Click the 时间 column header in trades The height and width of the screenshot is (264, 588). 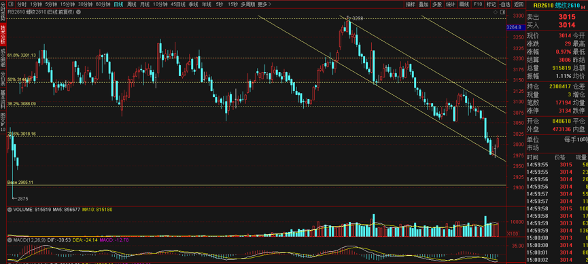click(x=532, y=157)
